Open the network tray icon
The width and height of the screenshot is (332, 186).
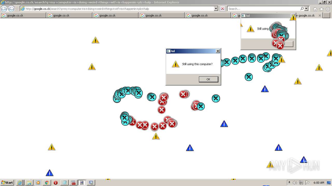301,183
